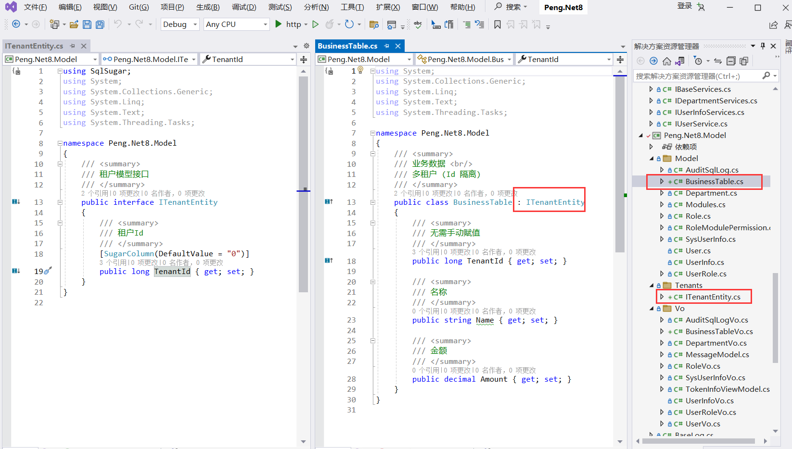Collapse the namespace block in BusinessTable.cs
The height and width of the screenshot is (449, 792).
(x=372, y=133)
